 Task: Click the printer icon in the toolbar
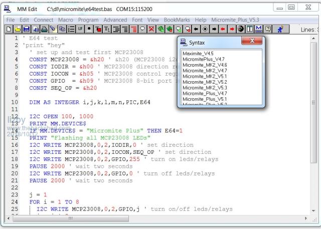[x=44, y=30]
